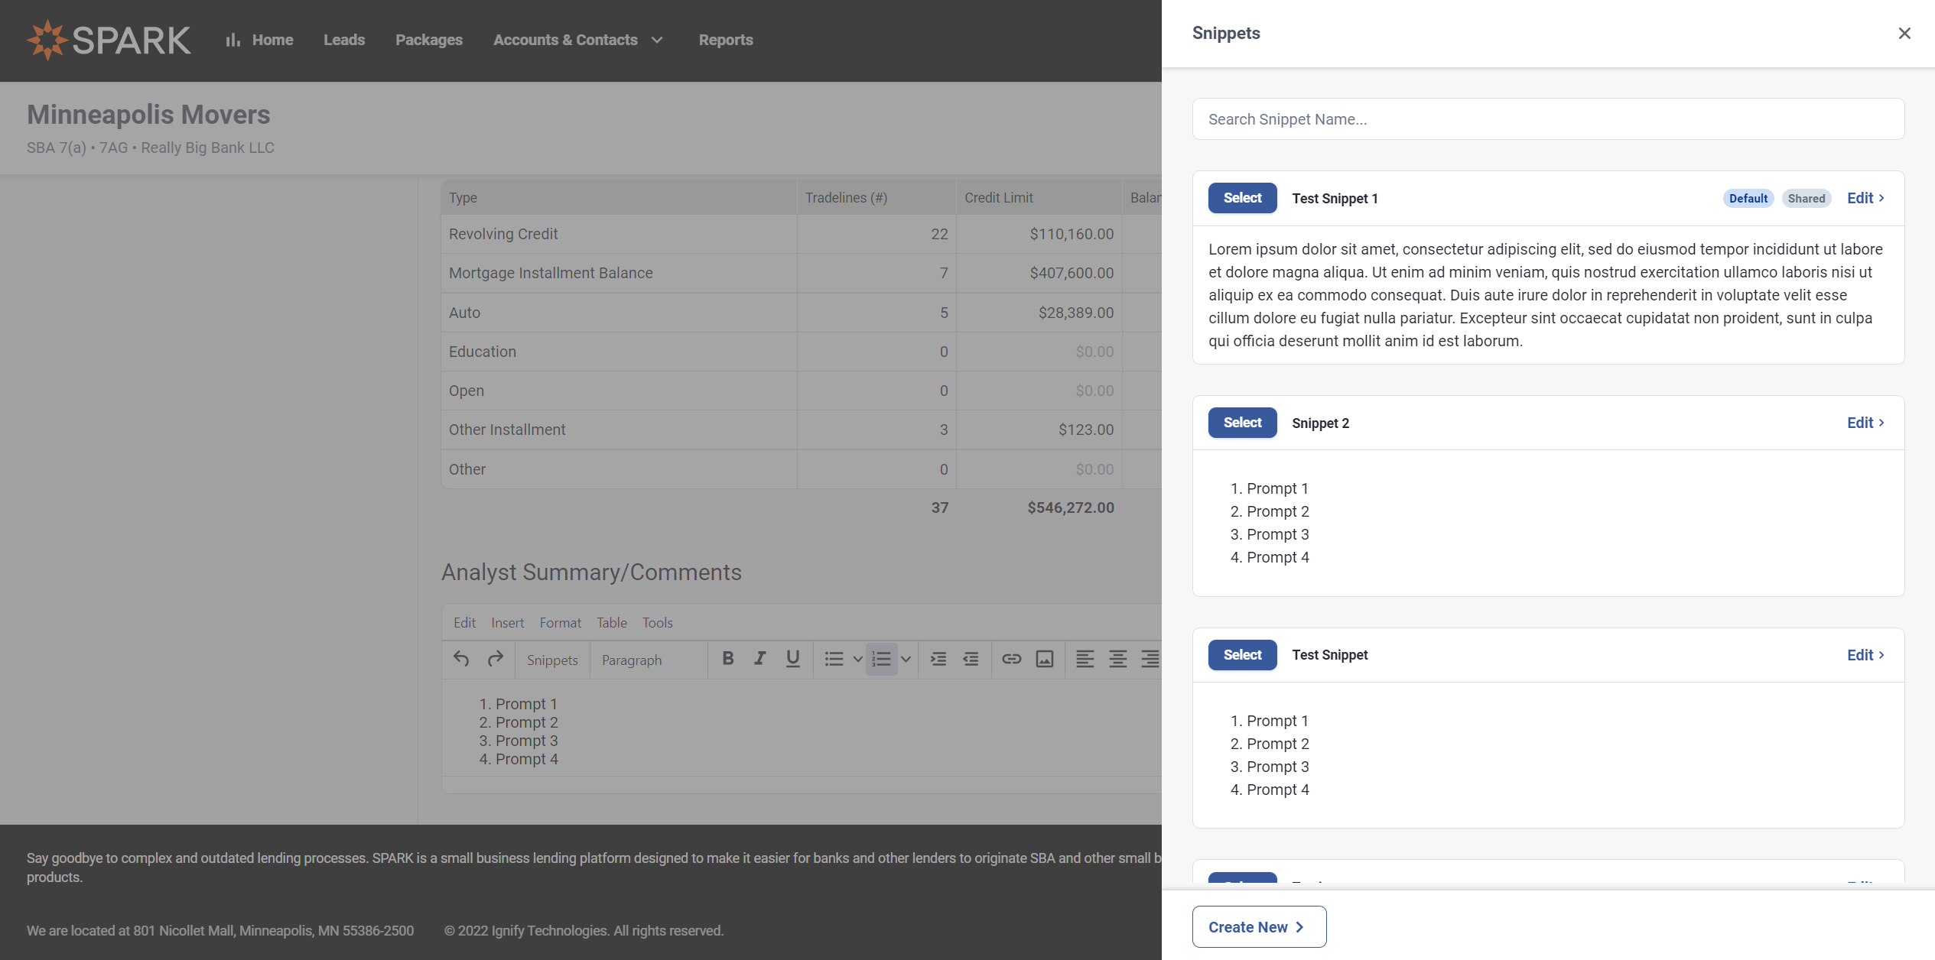Viewport: 1935px width, 960px height.
Task: Insert an image via toolbar icon
Action: click(x=1045, y=659)
